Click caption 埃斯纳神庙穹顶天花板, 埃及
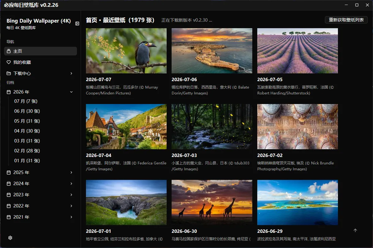 pyautogui.click(x=280, y=163)
